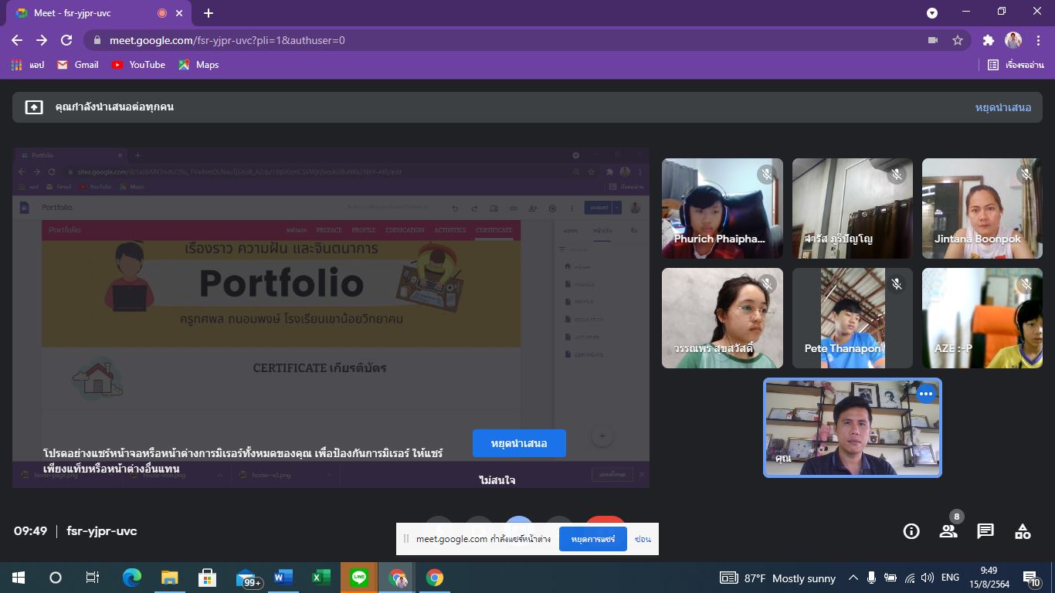The width and height of the screenshot is (1055, 593).
Task: Click ซ่อน to hide the sharing bar
Action: [x=643, y=539]
